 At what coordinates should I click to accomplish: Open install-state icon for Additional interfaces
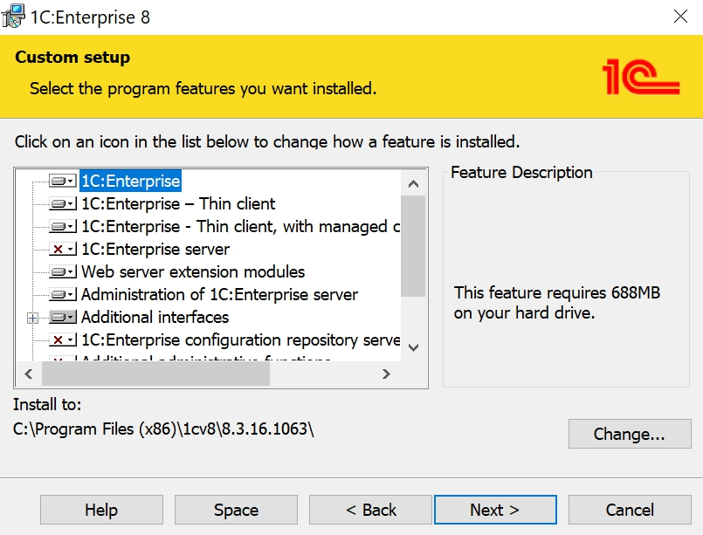(x=63, y=318)
